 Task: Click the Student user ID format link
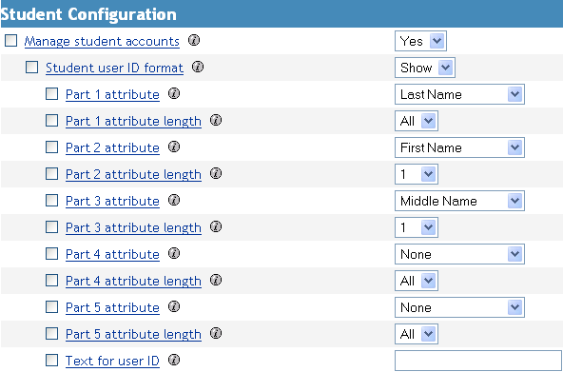point(114,68)
